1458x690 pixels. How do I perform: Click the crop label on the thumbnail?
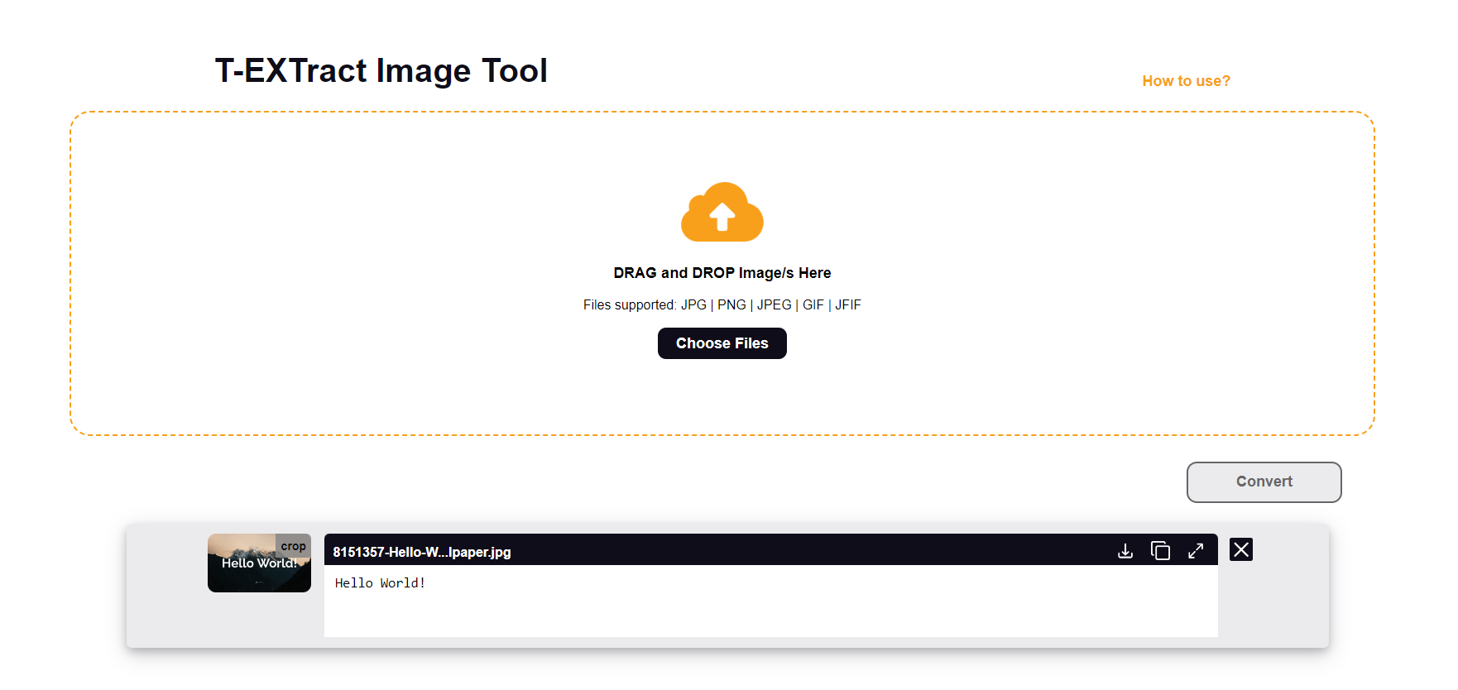coord(293,546)
